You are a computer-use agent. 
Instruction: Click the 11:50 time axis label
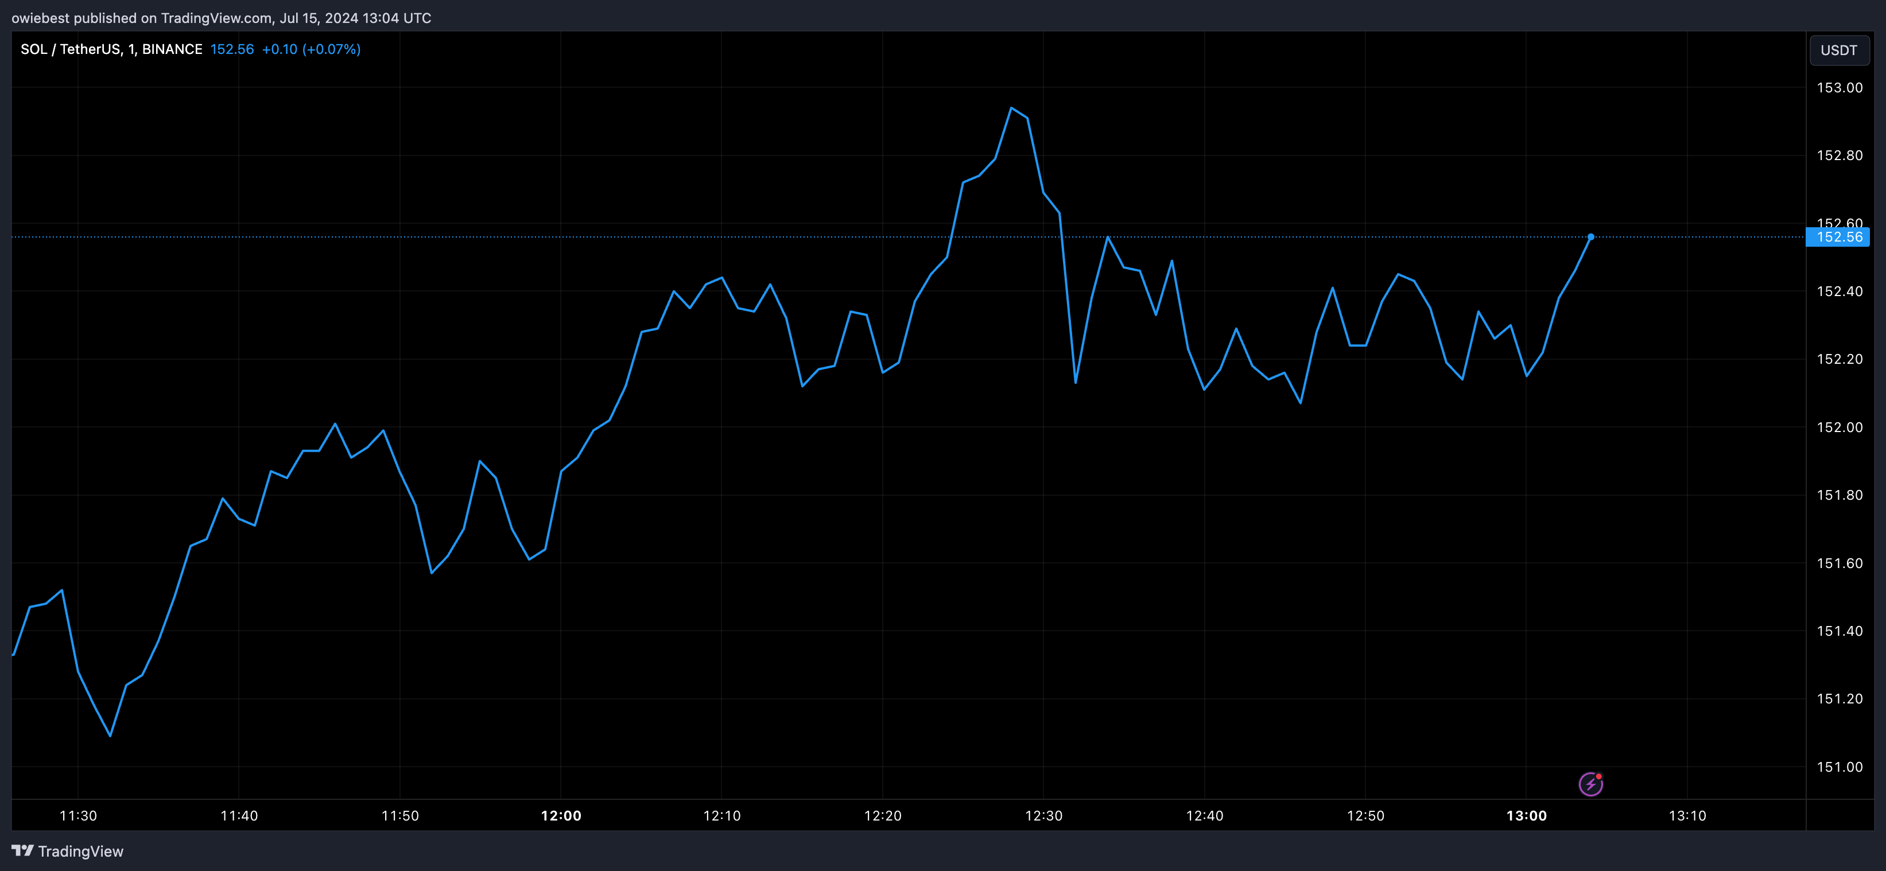click(x=401, y=815)
